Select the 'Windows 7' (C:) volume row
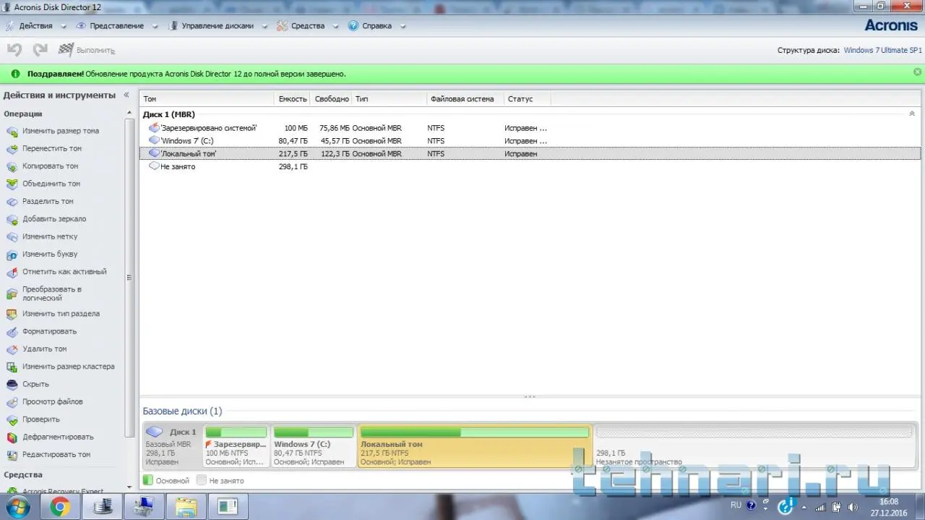Image resolution: width=925 pixels, height=520 pixels. click(x=530, y=141)
